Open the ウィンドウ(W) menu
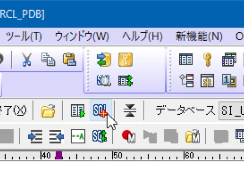 coord(82,36)
